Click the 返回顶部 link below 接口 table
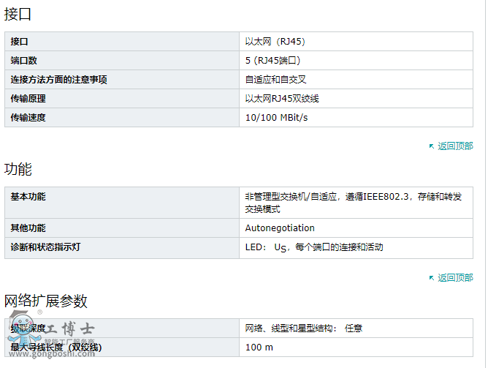Viewport: 488px width, 368px height. (x=455, y=146)
